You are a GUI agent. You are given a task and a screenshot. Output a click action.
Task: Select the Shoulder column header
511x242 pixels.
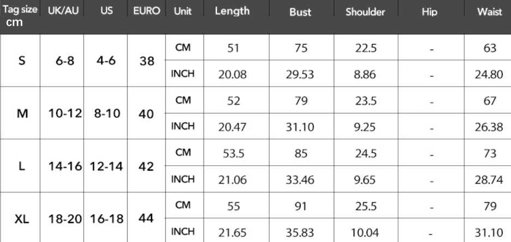[x=365, y=12]
